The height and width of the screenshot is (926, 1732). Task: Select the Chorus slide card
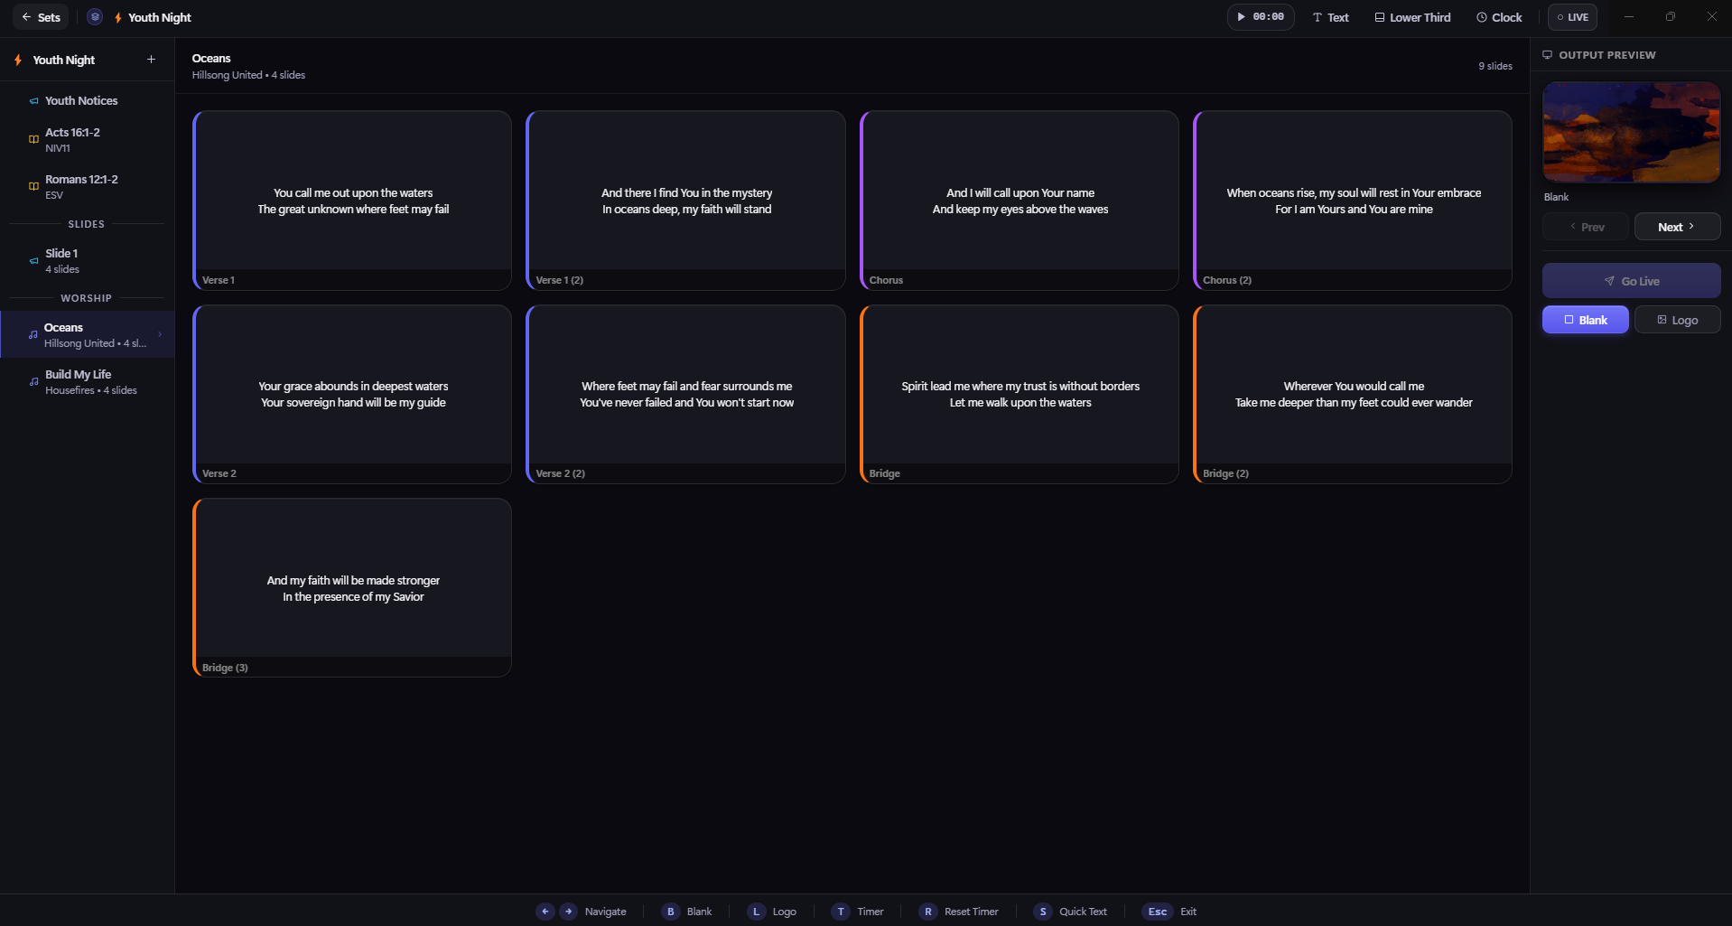coord(1019,201)
